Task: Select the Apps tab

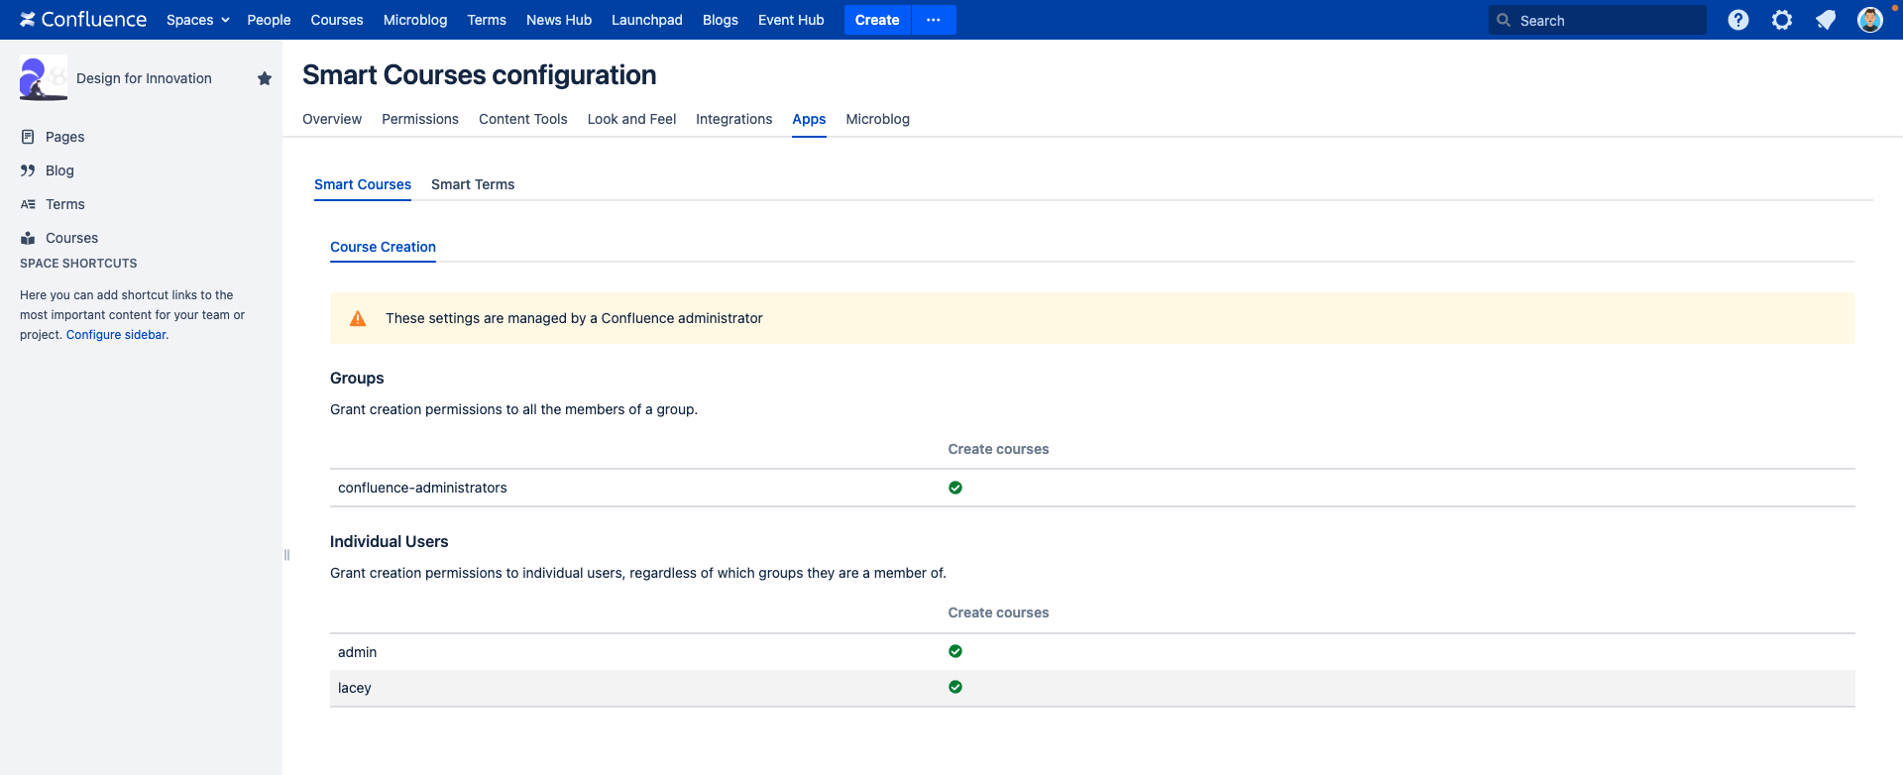Action: tap(809, 119)
